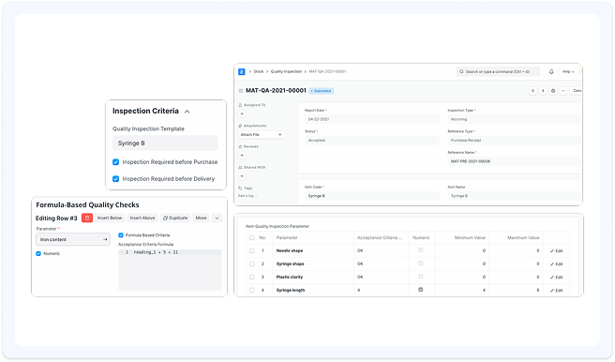Duplicate the row being edited
Viewport: 615px width, 362px height.
pyautogui.click(x=175, y=219)
